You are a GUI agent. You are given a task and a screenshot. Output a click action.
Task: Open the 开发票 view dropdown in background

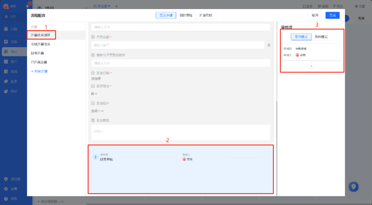[102, 6]
